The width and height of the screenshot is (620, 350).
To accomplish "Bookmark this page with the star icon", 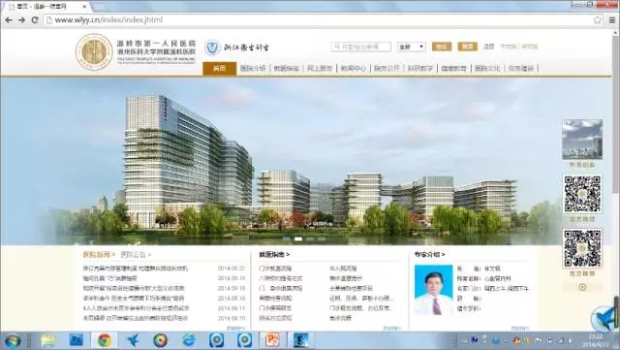I will coord(598,19).
